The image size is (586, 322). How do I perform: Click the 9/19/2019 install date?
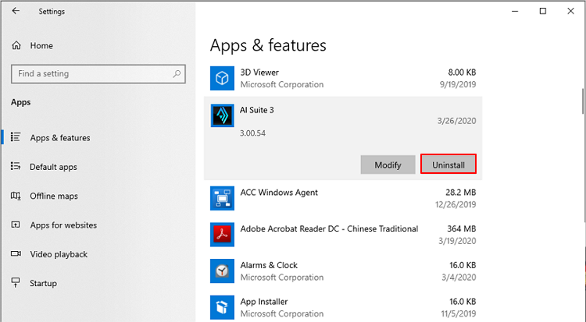(x=458, y=84)
